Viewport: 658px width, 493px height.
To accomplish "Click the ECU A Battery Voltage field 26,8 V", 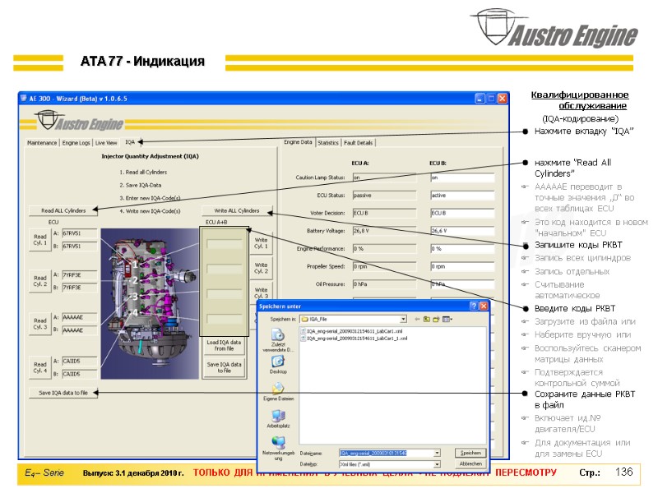I will [384, 231].
